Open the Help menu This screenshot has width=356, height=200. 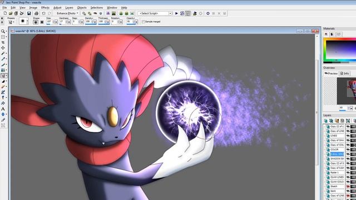[124, 7]
